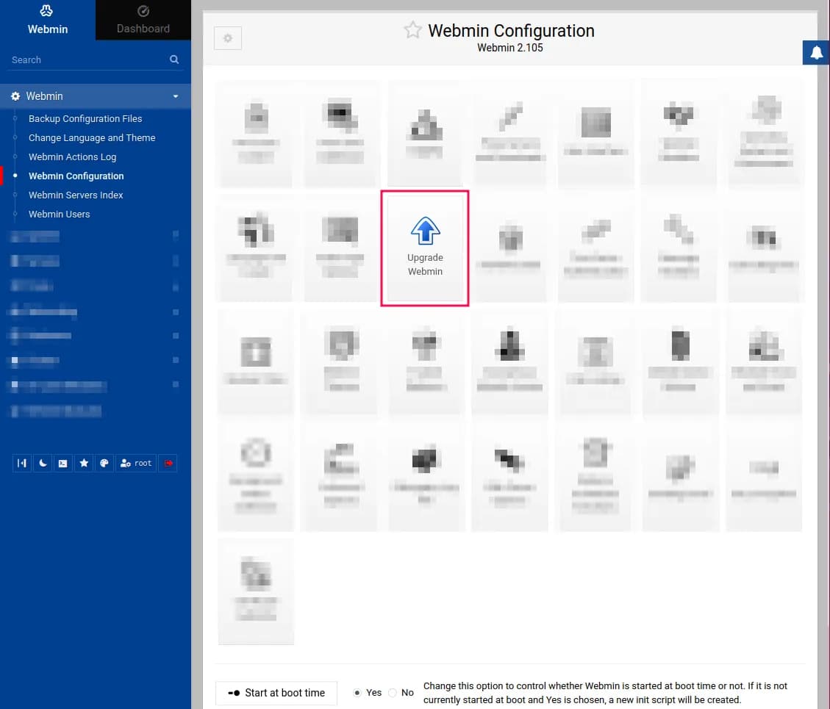Open the command shell terminal icon
Screen dimensions: 830x709
click(63, 463)
